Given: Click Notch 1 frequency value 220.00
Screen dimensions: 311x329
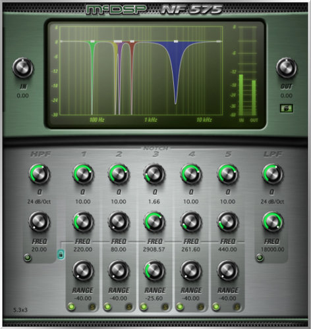Looking at the screenshot, I should (x=83, y=249).
